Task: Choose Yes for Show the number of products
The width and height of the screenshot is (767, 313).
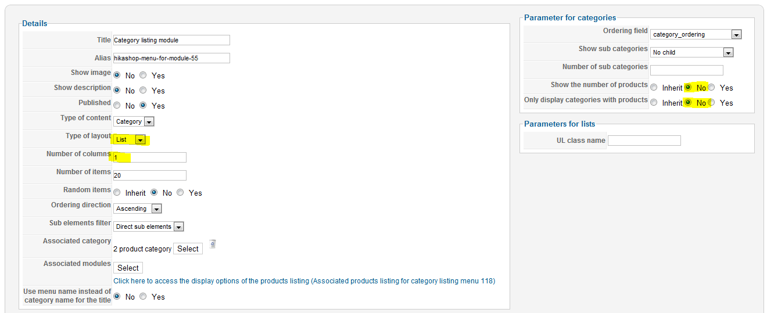Action: 711,88
